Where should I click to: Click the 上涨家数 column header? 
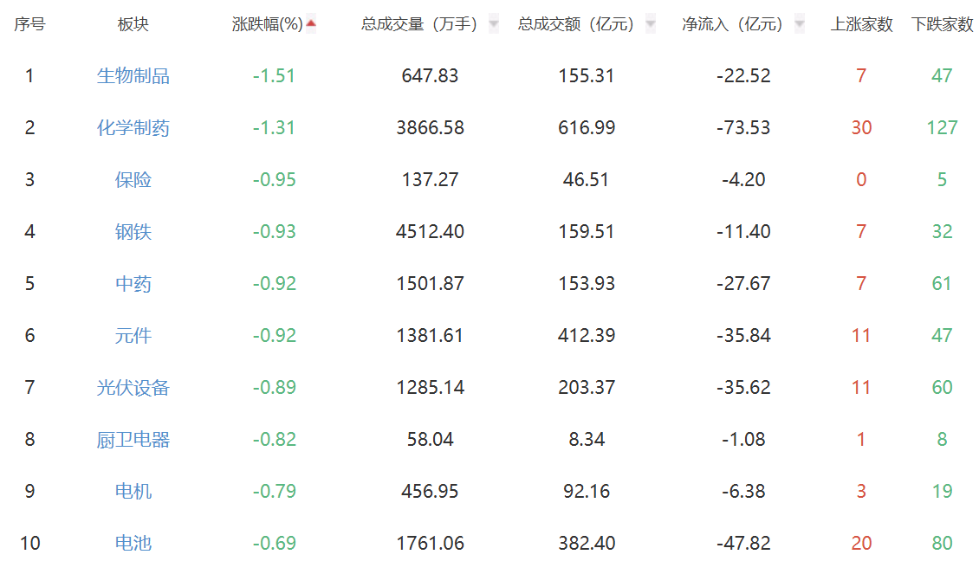coord(861,24)
